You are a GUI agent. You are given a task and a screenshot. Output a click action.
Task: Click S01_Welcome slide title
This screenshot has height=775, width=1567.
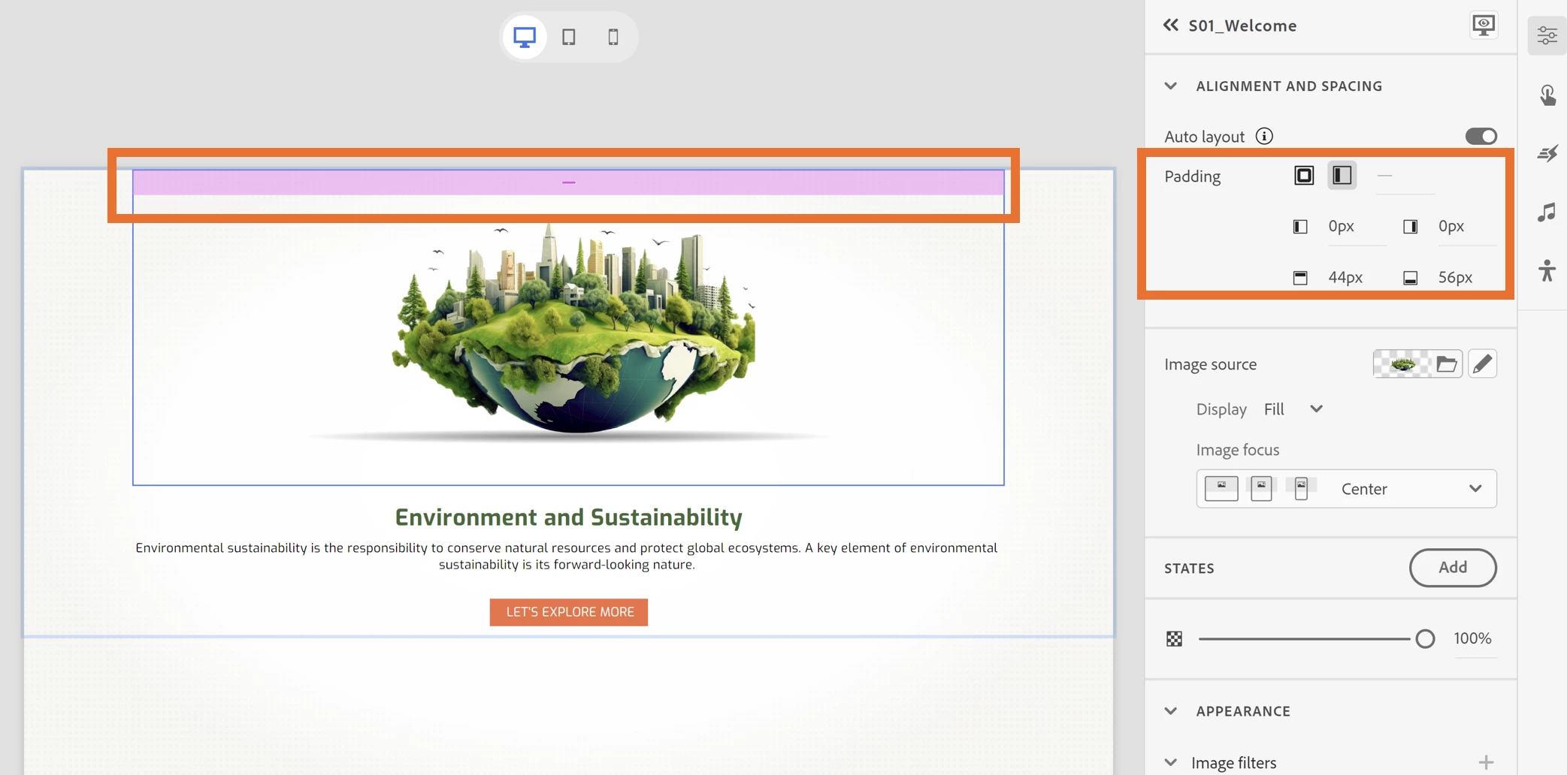click(1242, 26)
